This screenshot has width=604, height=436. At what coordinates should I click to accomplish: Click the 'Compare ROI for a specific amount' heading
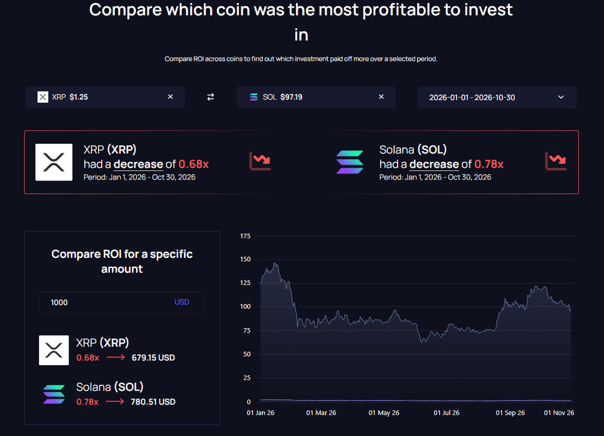(122, 261)
